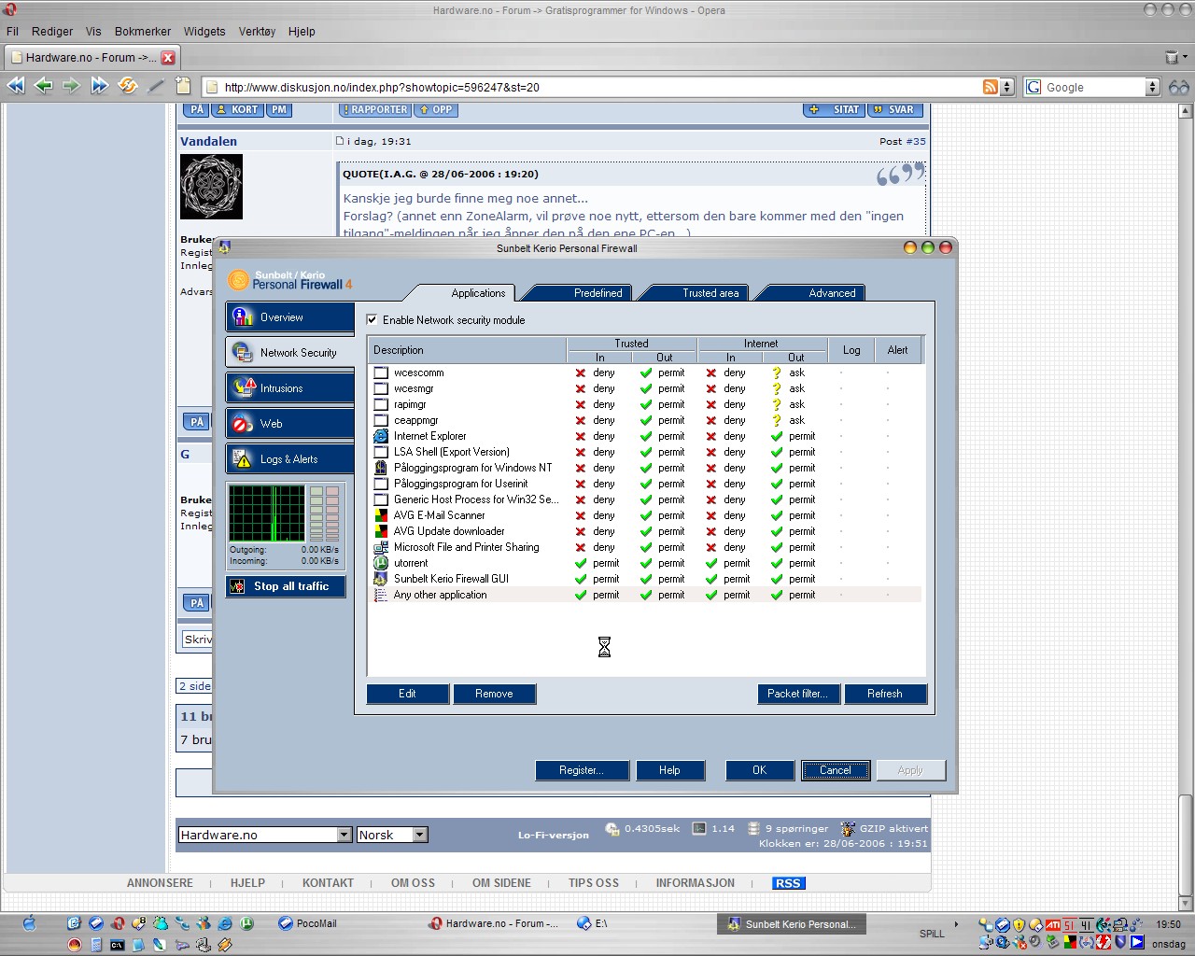The height and width of the screenshot is (956, 1195).
Task: Click the Remove button
Action: coord(494,694)
